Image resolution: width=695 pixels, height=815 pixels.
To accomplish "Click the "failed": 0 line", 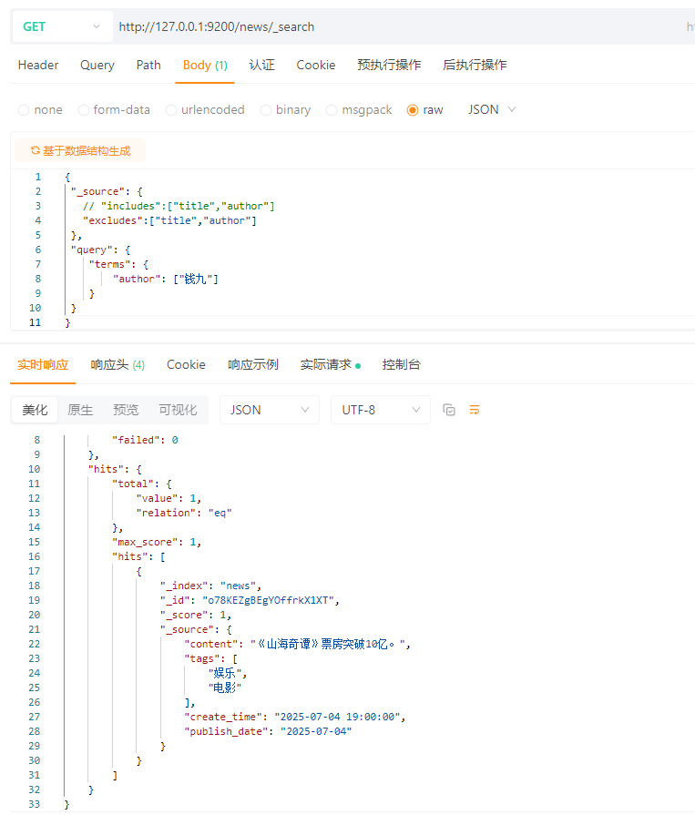I will click(x=145, y=440).
